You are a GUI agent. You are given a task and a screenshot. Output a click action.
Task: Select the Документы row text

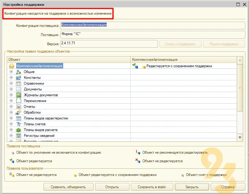[33, 89]
